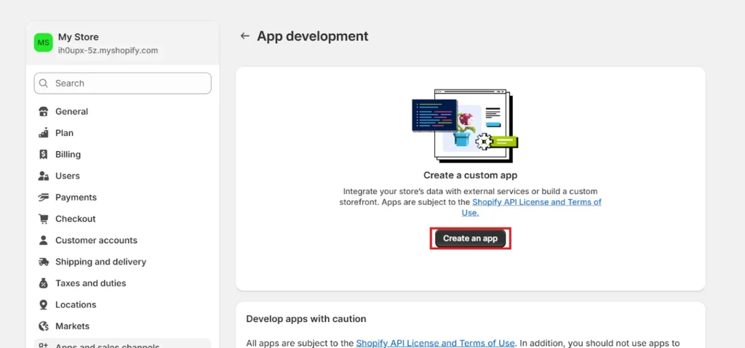
Task: Click the Locations pin icon
Action: (43, 305)
